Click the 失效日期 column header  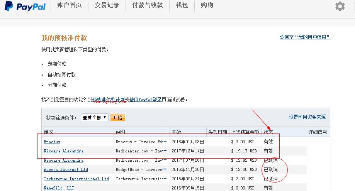(217, 132)
